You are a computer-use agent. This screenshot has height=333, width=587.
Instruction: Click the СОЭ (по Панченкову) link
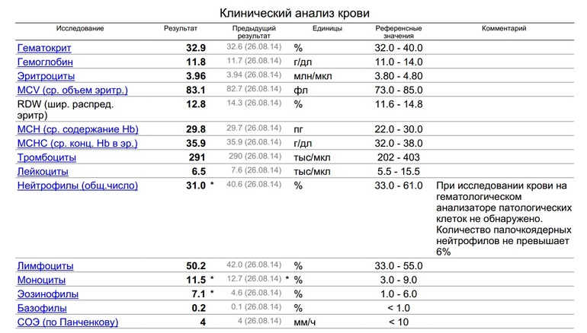(x=68, y=322)
